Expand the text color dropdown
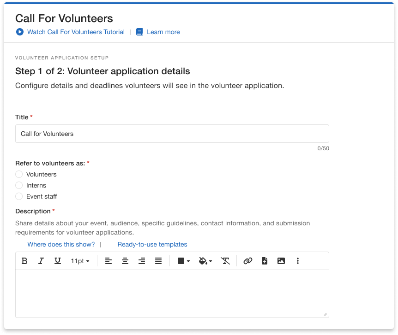This screenshot has height=335, width=398. coord(184,261)
